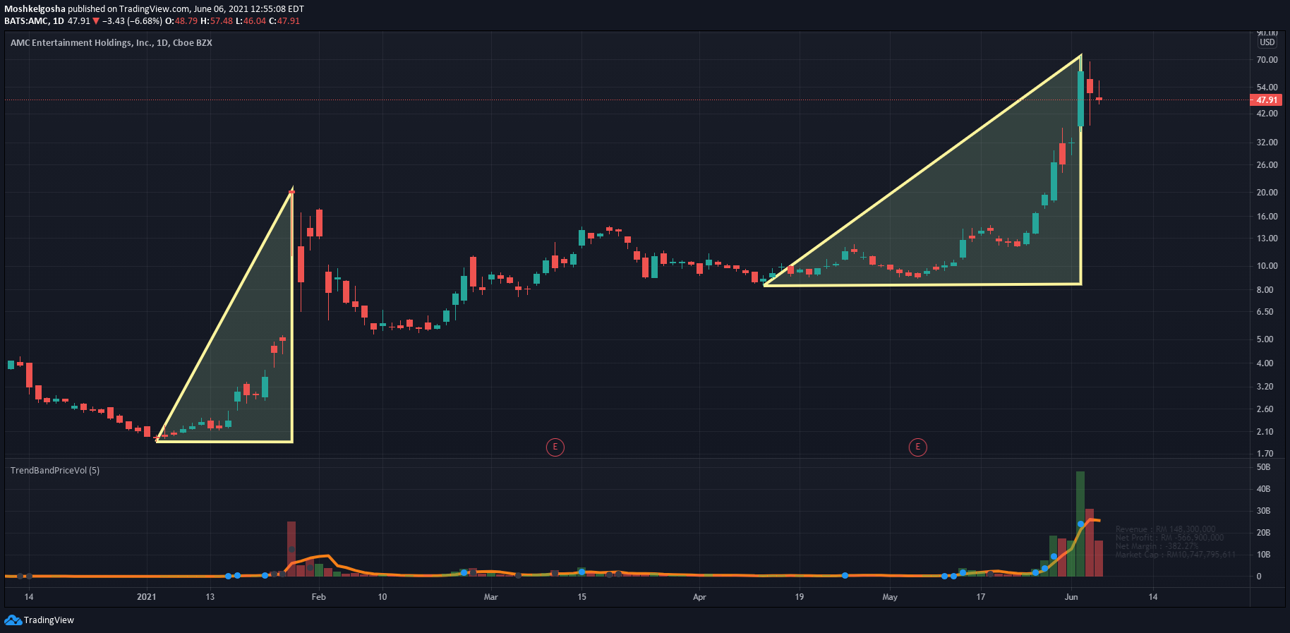Viewport: 1290px width, 633px height.
Task: Click the faint Market Cap RM10,747,795,611 text
Action: 1175,555
